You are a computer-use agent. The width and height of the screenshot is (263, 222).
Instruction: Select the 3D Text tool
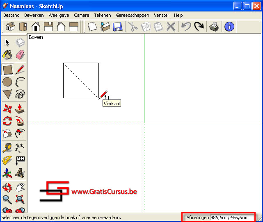pos(20,173)
